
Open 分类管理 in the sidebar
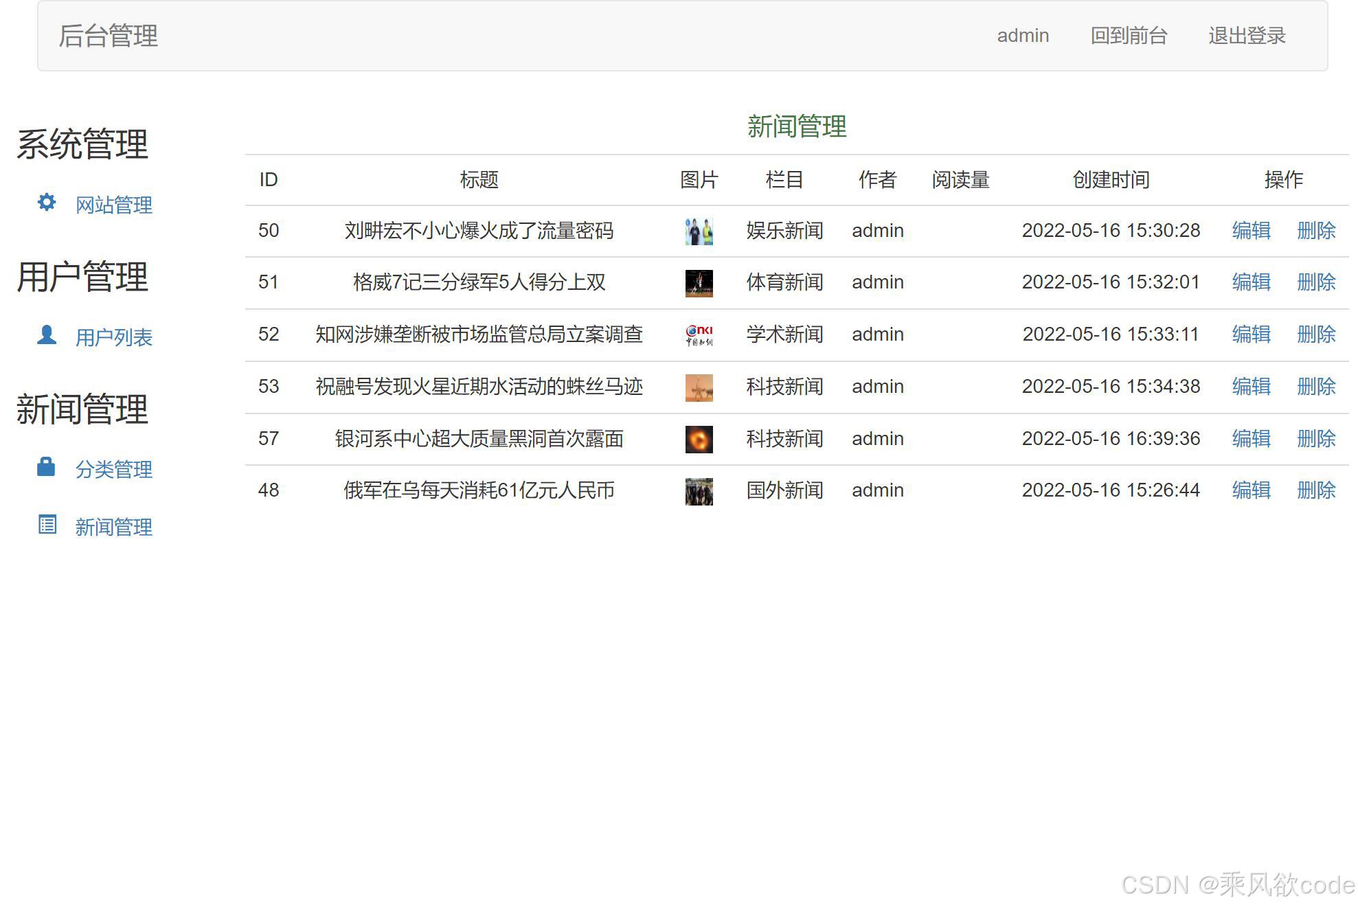tap(113, 469)
